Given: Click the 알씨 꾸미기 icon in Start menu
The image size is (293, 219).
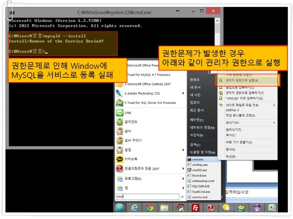Looking at the screenshot, I should [120, 140].
